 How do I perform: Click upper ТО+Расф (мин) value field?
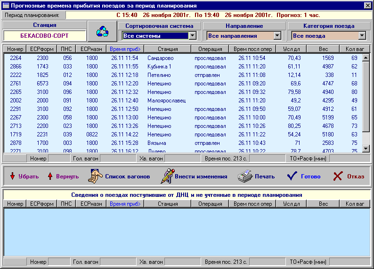point(350,159)
